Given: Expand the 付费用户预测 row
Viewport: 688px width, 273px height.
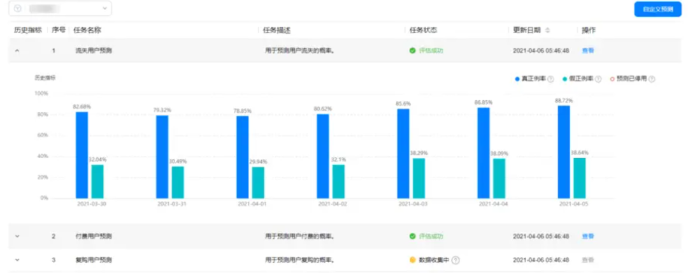Looking at the screenshot, I should pyautogui.click(x=17, y=236).
